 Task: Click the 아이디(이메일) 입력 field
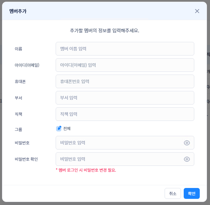pos(125,65)
